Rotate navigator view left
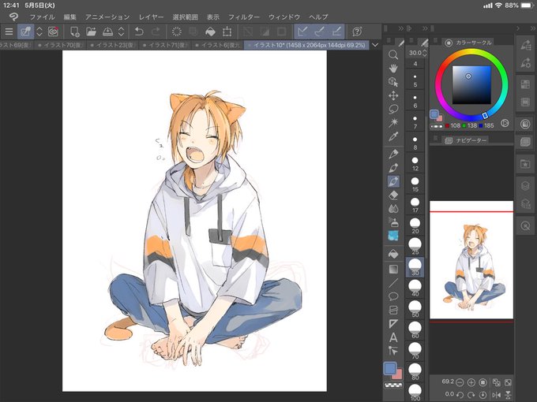537x402 pixels. click(460, 395)
